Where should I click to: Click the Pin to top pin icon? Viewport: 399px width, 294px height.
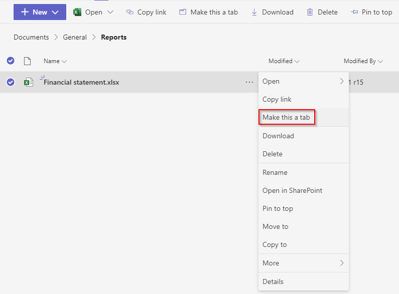[354, 12]
